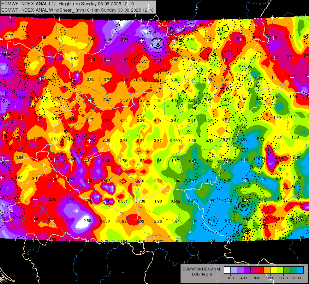Click the contour label '10' near bottom
The width and height of the screenshot is (309, 284).
pyautogui.click(x=237, y=233)
